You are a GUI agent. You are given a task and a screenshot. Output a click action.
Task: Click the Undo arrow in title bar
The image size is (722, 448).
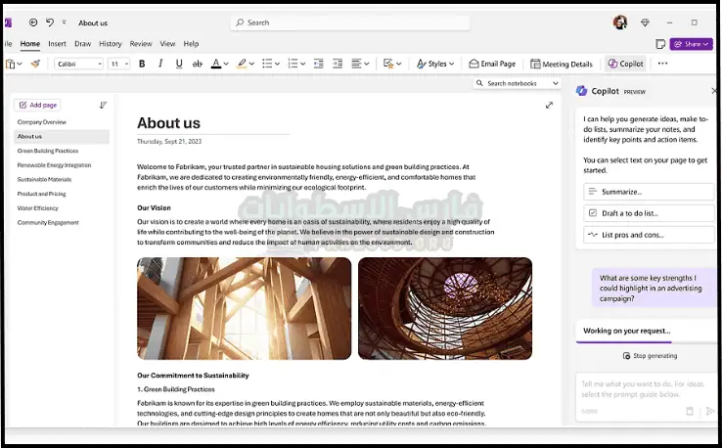50,22
